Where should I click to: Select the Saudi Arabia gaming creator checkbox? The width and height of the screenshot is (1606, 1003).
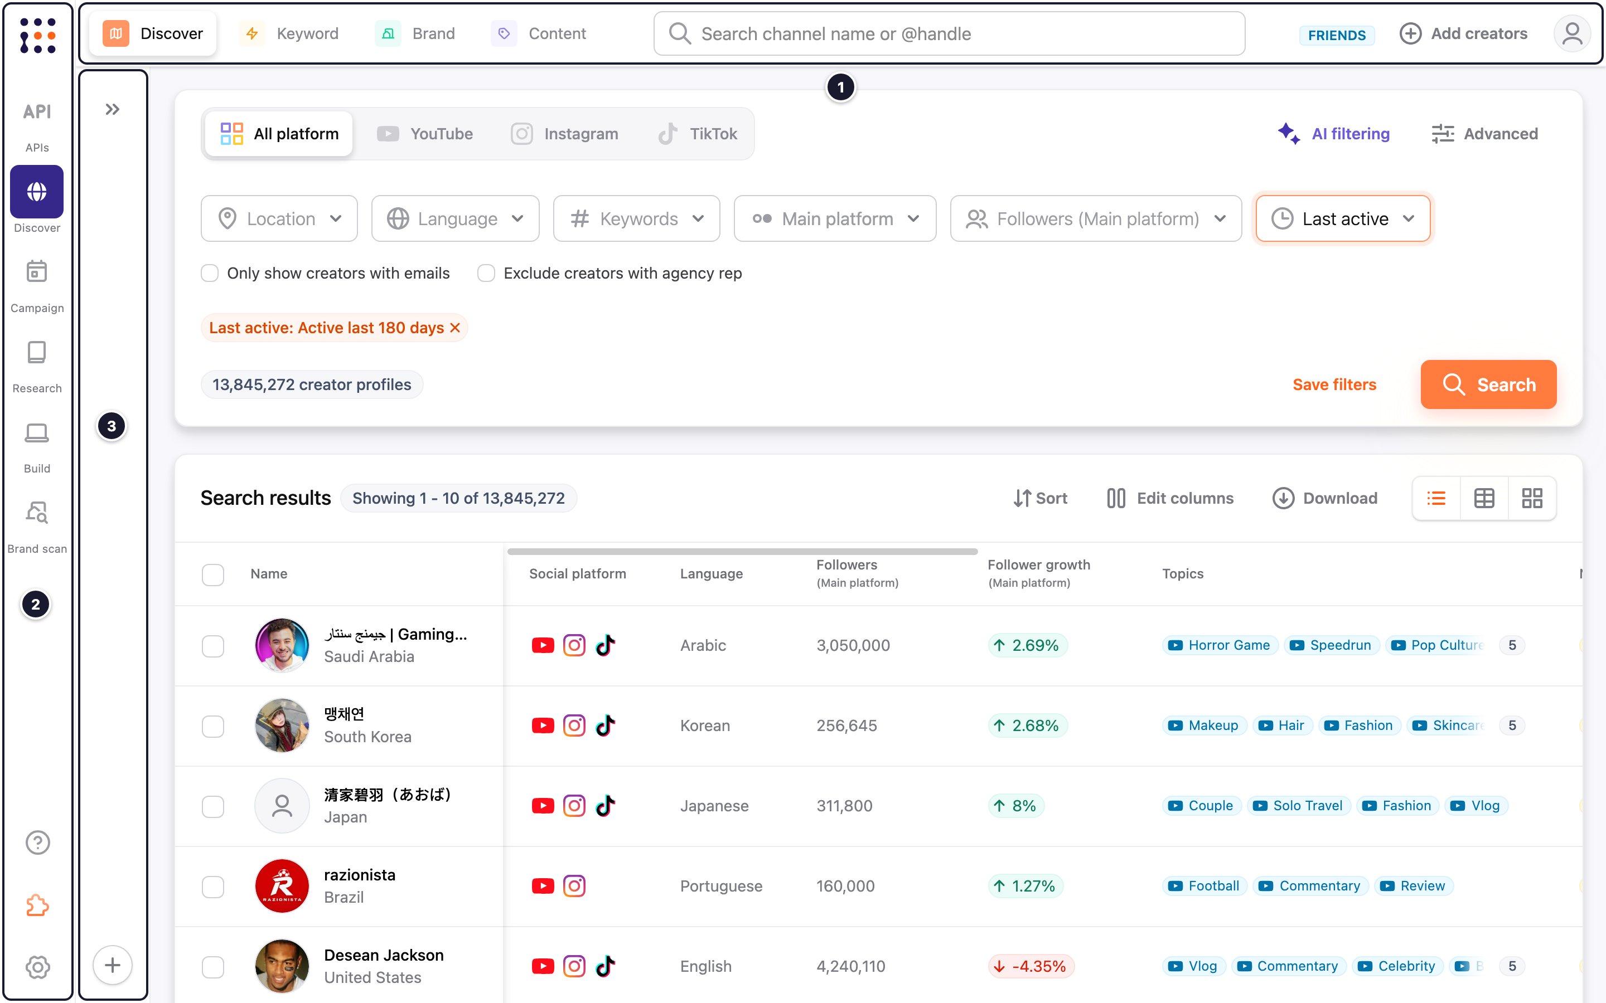[213, 645]
